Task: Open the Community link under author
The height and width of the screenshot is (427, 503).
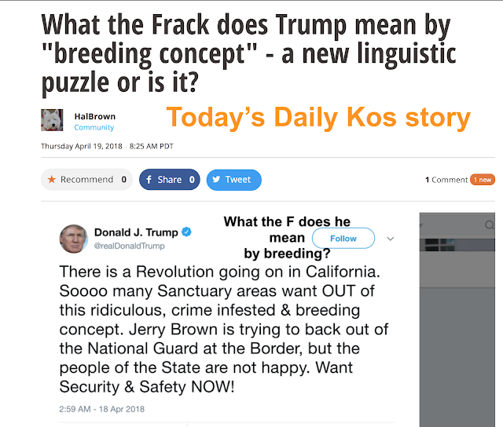Action: click(94, 127)
